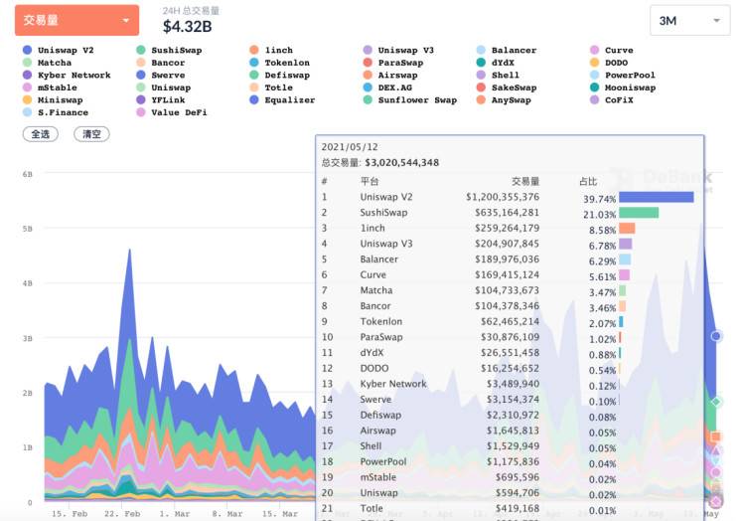
Task: Toggle Bancor legend series
Action: [160, 63]
